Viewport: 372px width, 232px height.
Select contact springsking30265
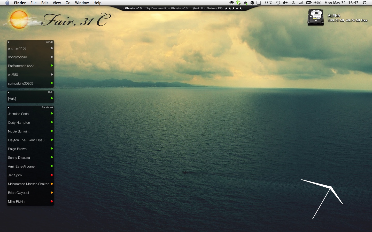click(x=30, y=84)
